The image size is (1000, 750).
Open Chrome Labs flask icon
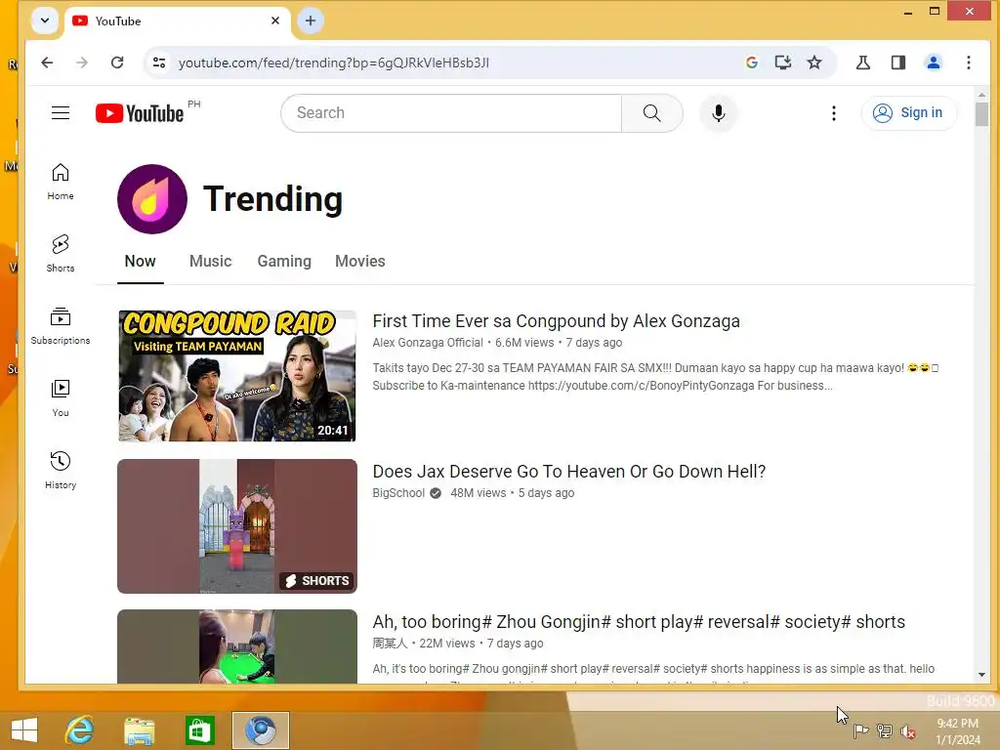pos(863,62)
